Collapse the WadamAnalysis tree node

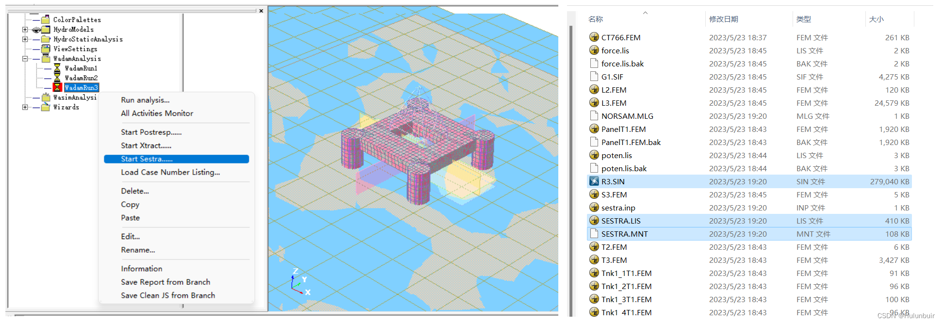pyautogui.click(x=25, y=59)
